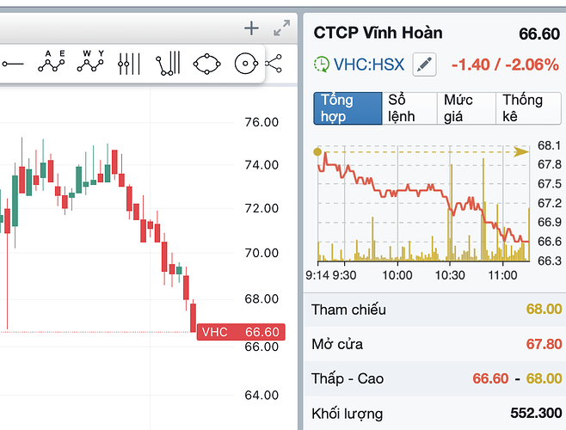Select the A-E wave pattern tool
Screen dimensions: 566x430
[53, 62]
